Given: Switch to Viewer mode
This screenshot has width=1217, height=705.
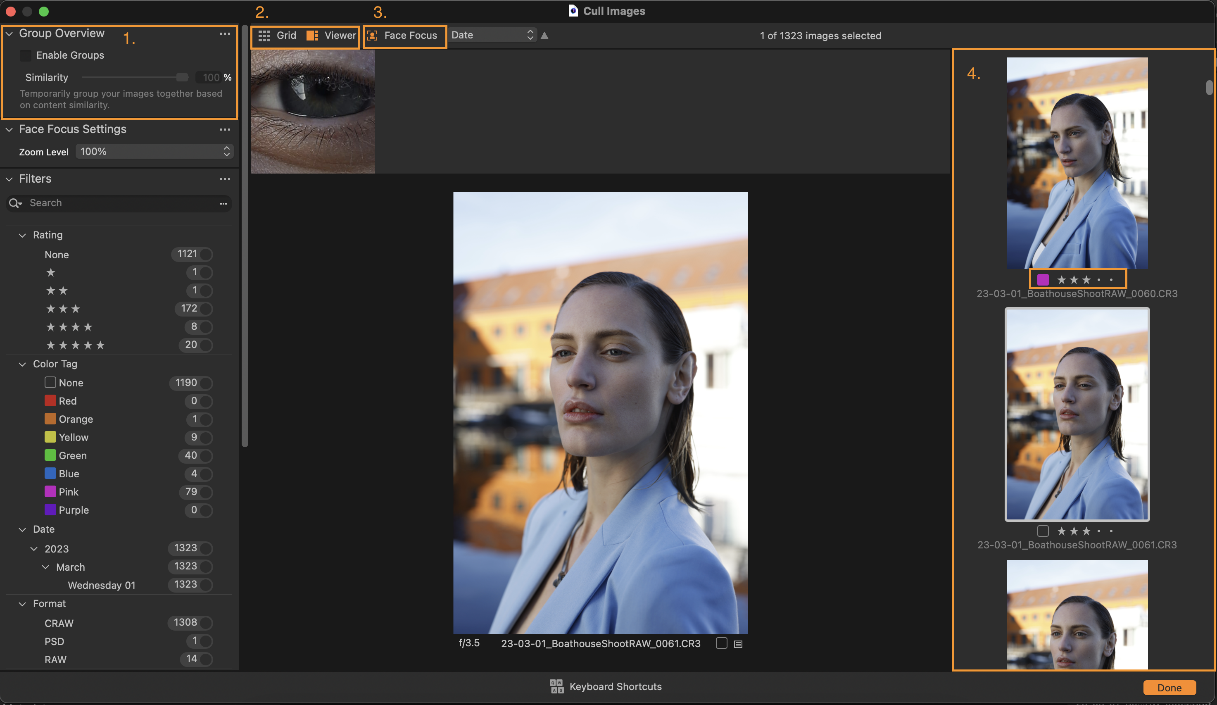Looking at the screenshot, I should pos(331,36).
